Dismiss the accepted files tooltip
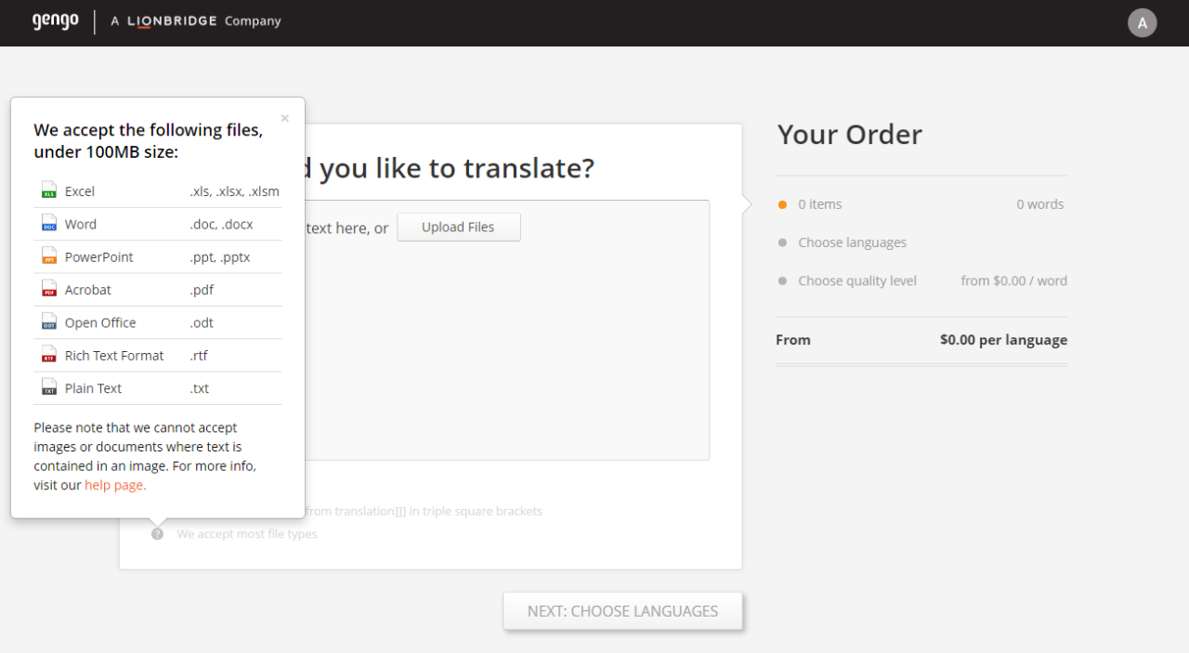 point(284,117)
